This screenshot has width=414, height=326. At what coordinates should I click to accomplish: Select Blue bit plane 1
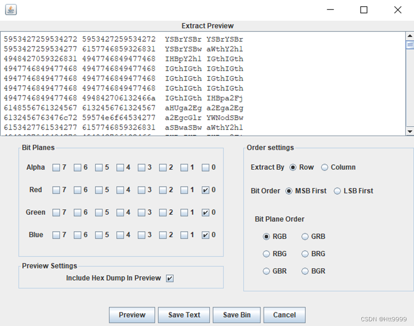tap(184, 235)
